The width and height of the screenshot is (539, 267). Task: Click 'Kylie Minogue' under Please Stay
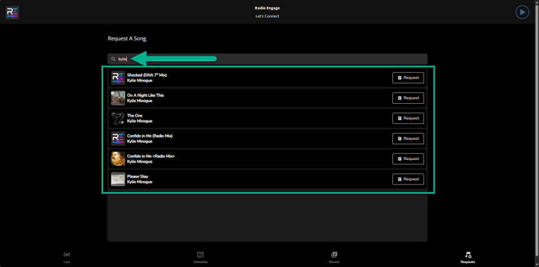click(139, 182)
